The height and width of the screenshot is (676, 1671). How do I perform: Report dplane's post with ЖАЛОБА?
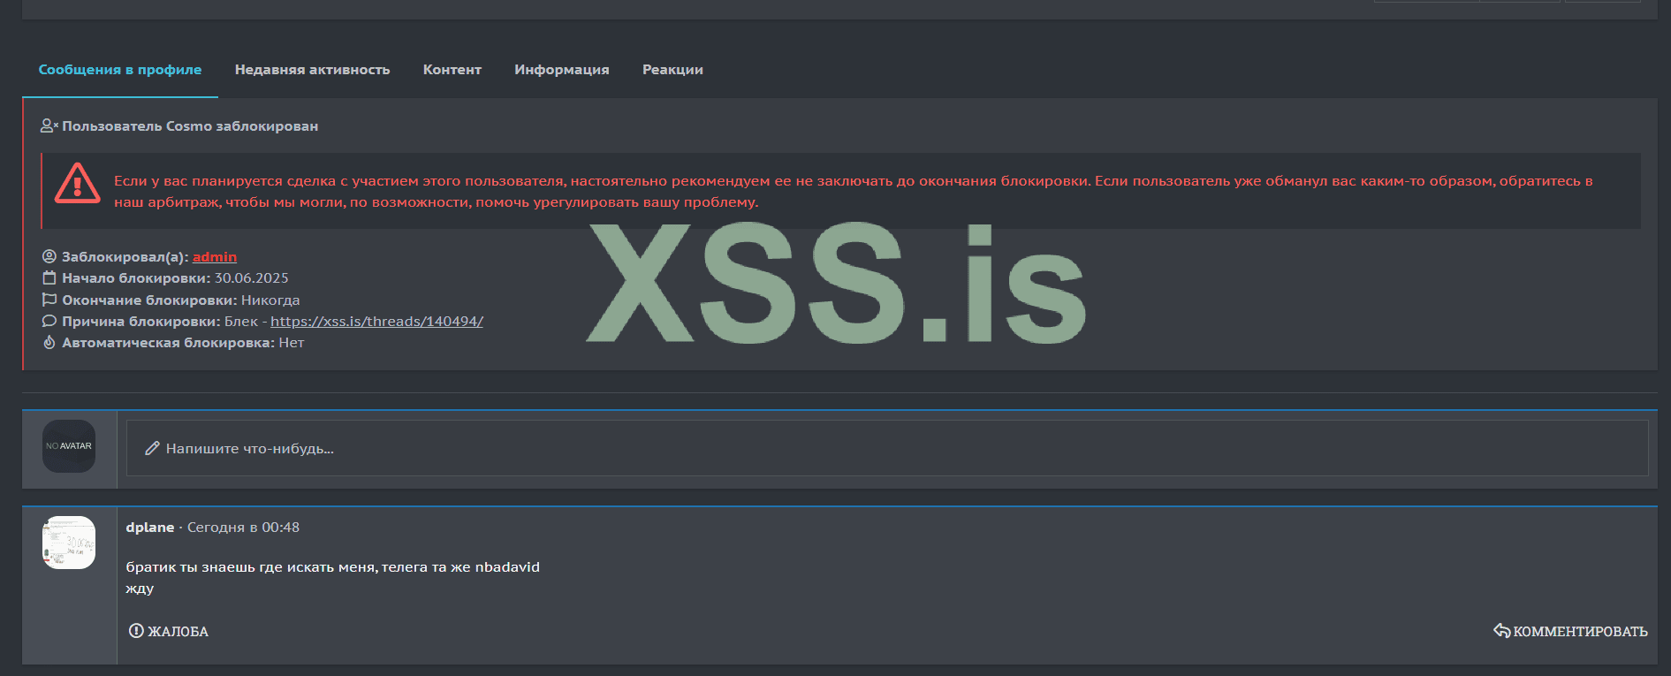tap(169, 631)
